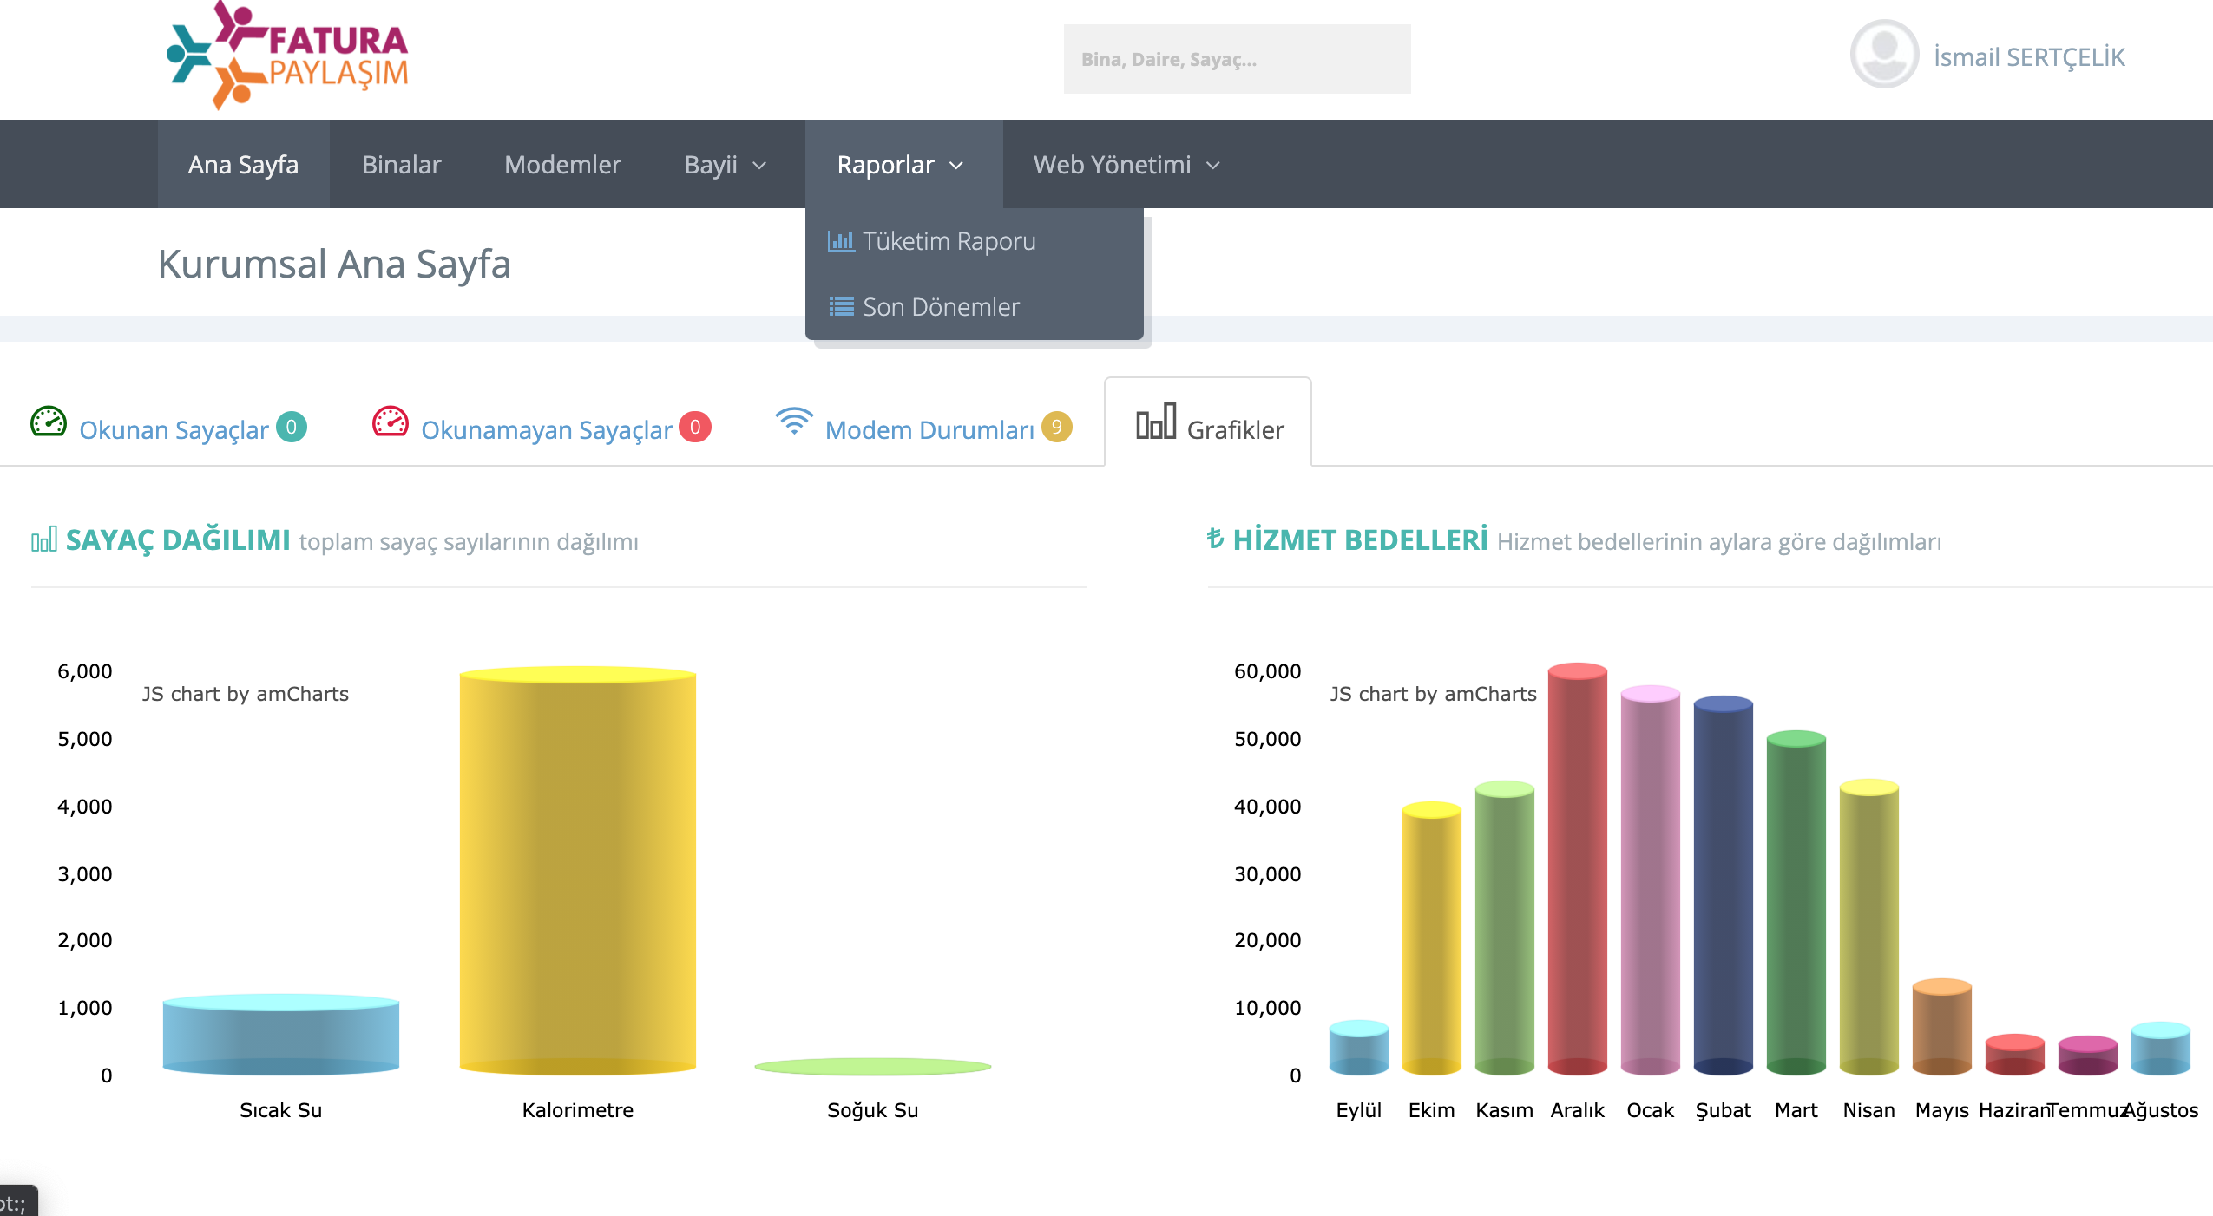Switch to the Okunamayan Sayaçlar tab
Image resolution: width=2213 pixels, height=1216 pixels.
coord(542,423)
